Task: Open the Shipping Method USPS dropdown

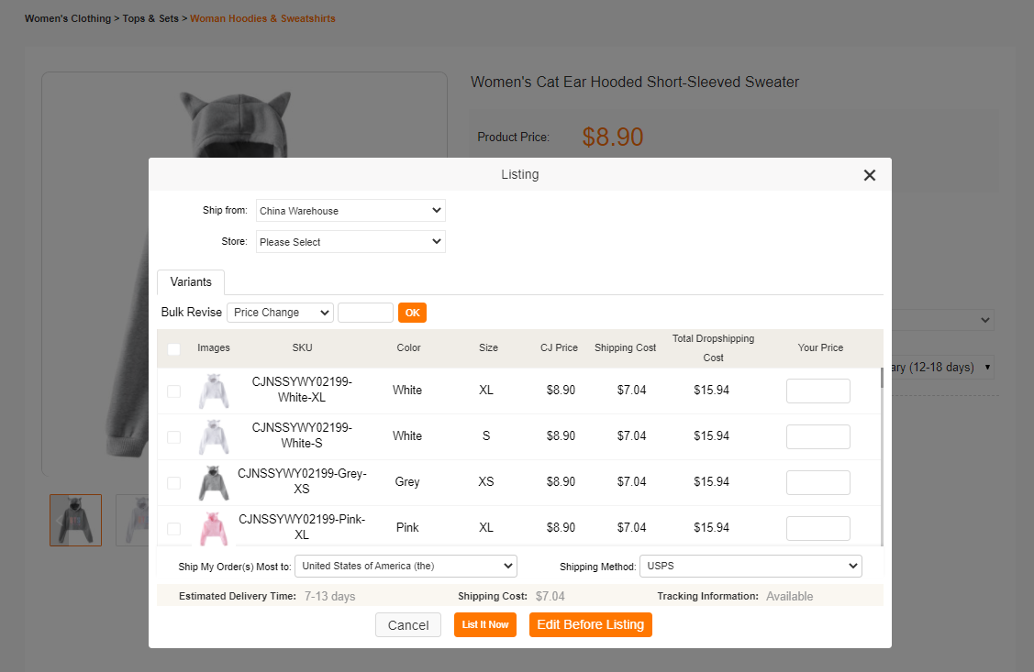Action: pyautogui.click(x=750, y=567)
